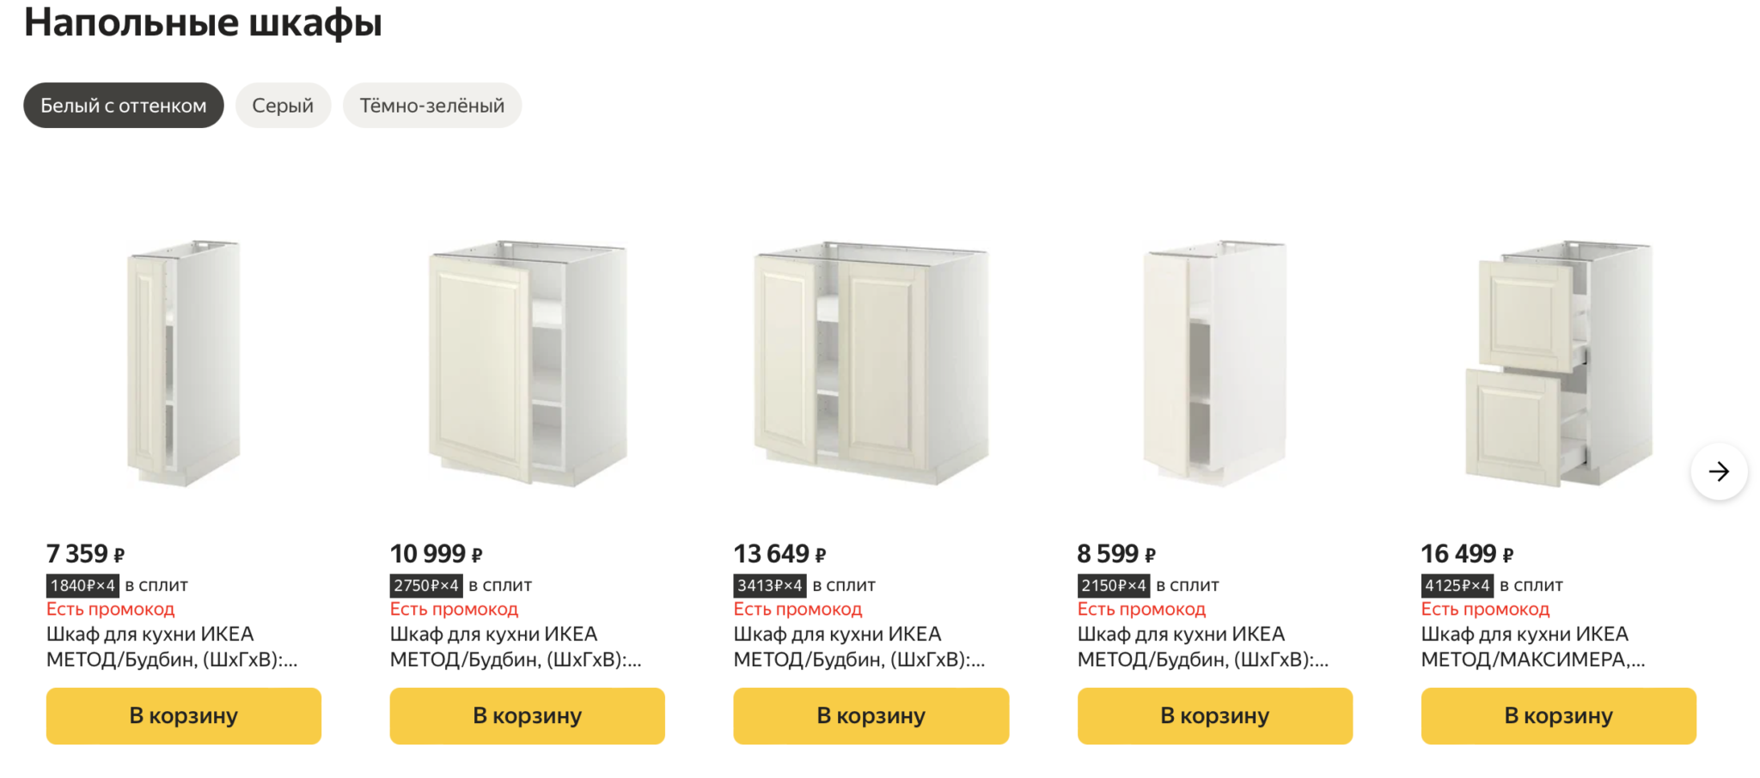The image size is (1760, 778).
Task: Open product title of the 10 999 ₽ cabinet
Action: [516, 647]
